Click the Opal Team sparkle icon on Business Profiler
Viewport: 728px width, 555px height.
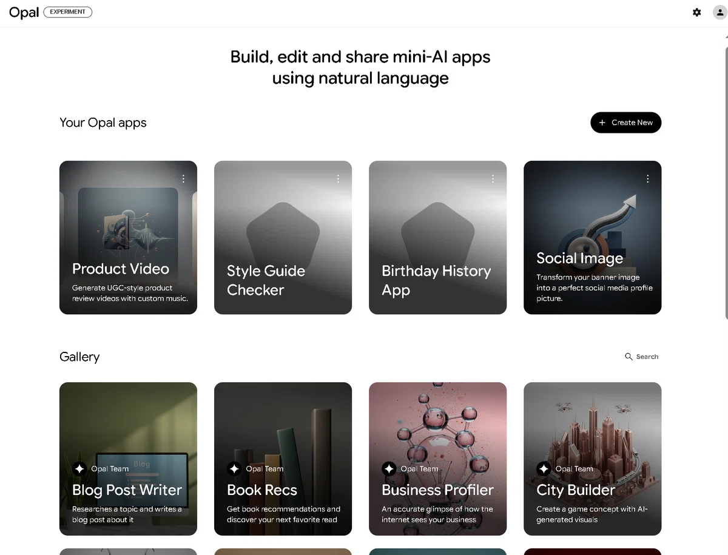[389, 469]
